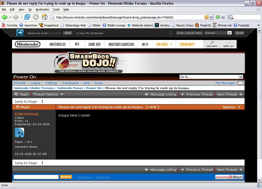Image resolution: width=262 pixels, height=189 pixels.
Task: Click the Wii nav tab
Action: [77, 44]
